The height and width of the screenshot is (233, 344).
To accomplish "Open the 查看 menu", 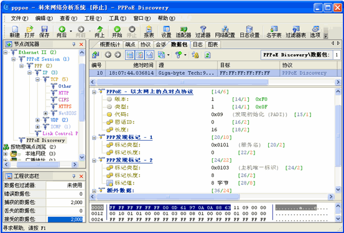I will click(x=68, y=19).
